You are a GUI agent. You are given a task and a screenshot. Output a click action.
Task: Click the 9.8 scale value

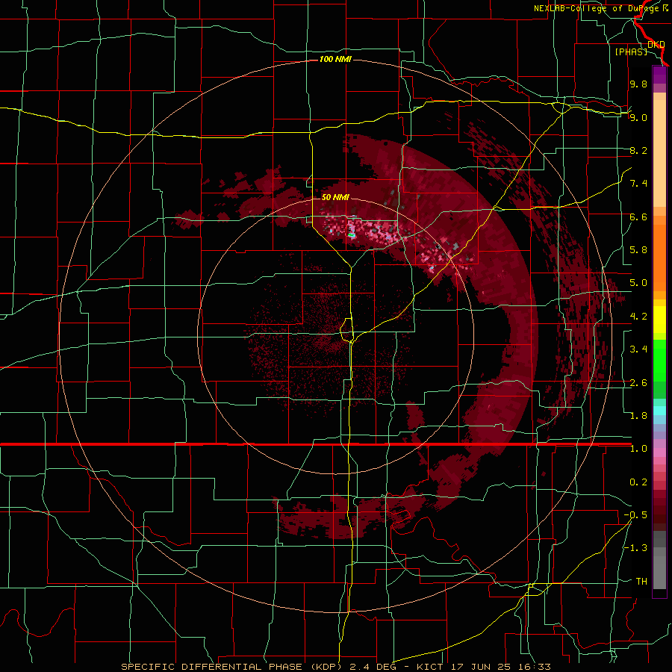click(638, 84)
